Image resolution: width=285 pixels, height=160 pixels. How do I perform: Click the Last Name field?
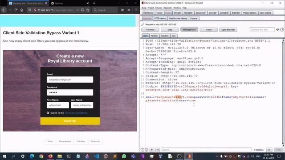tap(82, 105)
